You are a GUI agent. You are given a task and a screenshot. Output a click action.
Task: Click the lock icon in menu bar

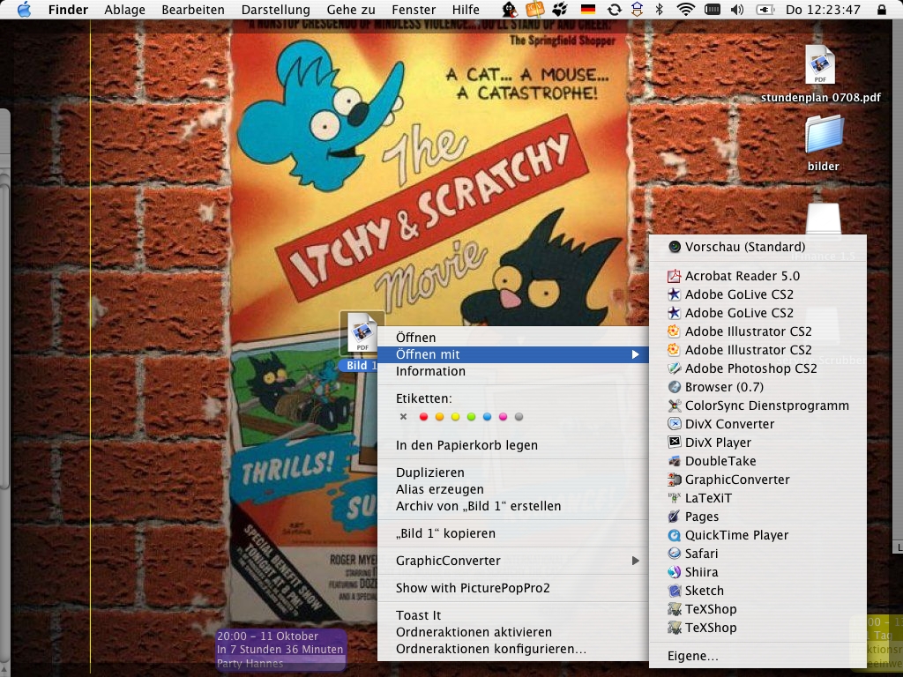point(882,9)
